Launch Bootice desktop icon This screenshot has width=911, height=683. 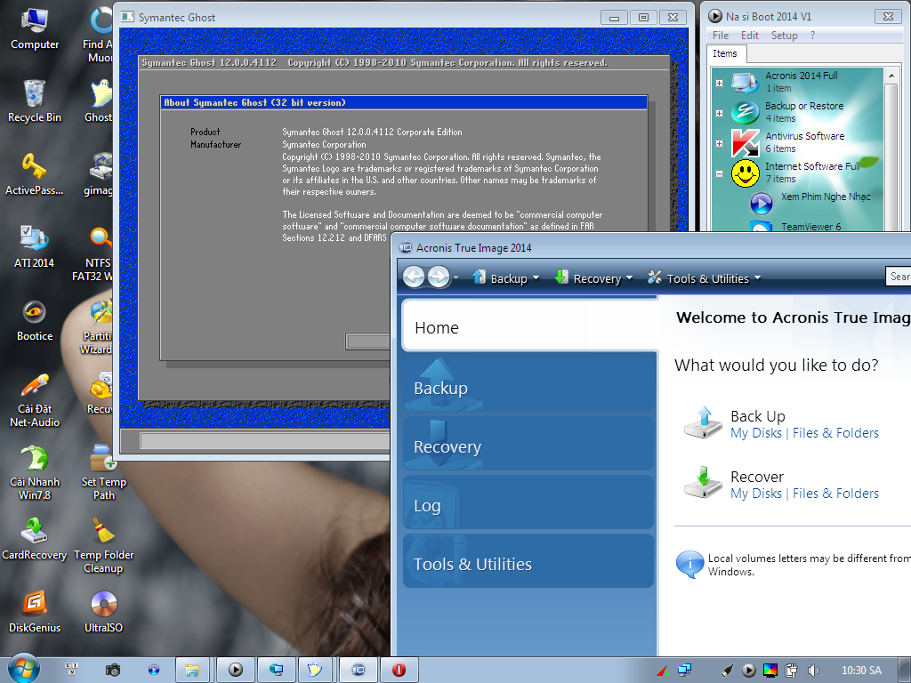pyautogui.click(x=35, y=319)
